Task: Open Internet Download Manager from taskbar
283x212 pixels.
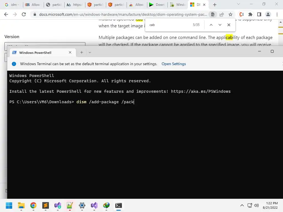Action: tap(106, 205)
